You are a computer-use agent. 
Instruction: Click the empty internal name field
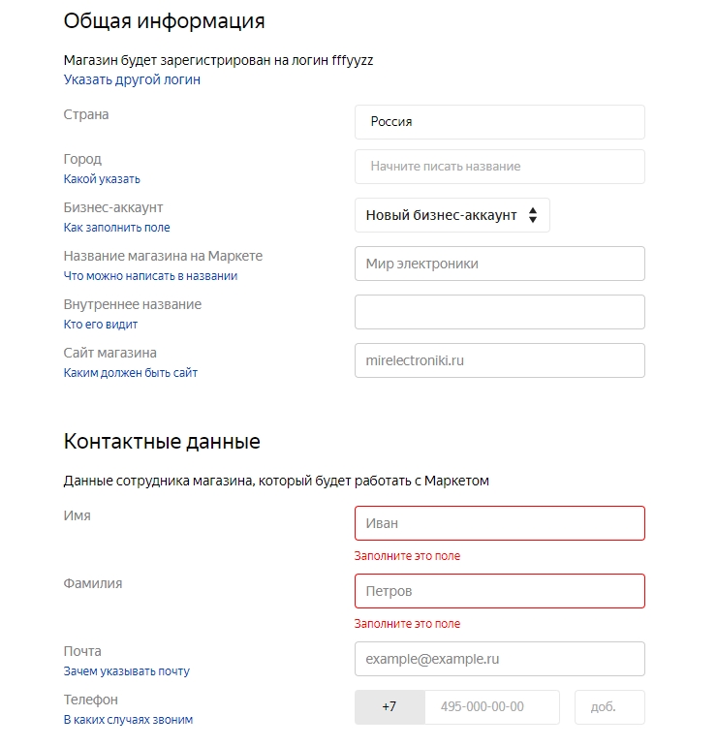(499, 312)
